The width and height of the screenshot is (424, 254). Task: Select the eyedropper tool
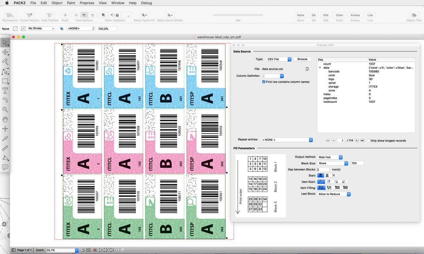click(5, 139)
